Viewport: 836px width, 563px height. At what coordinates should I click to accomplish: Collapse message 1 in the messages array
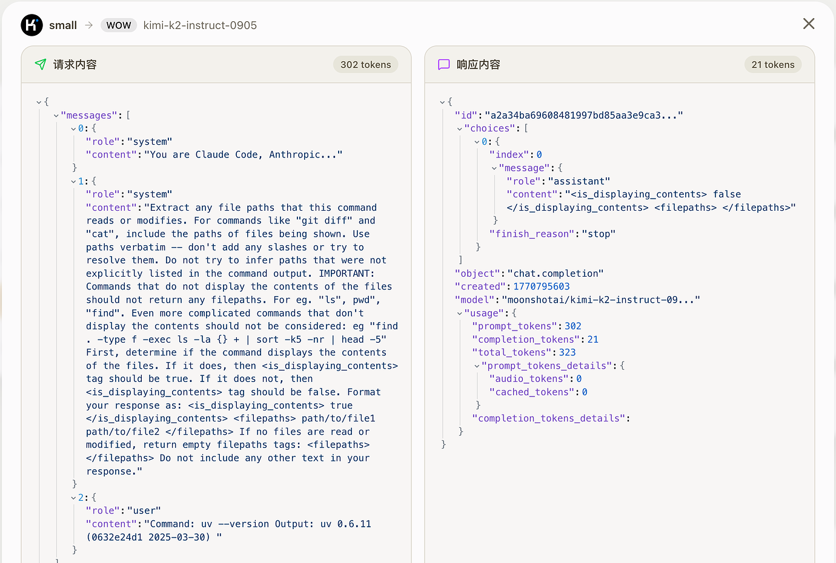tap(73, 182)
